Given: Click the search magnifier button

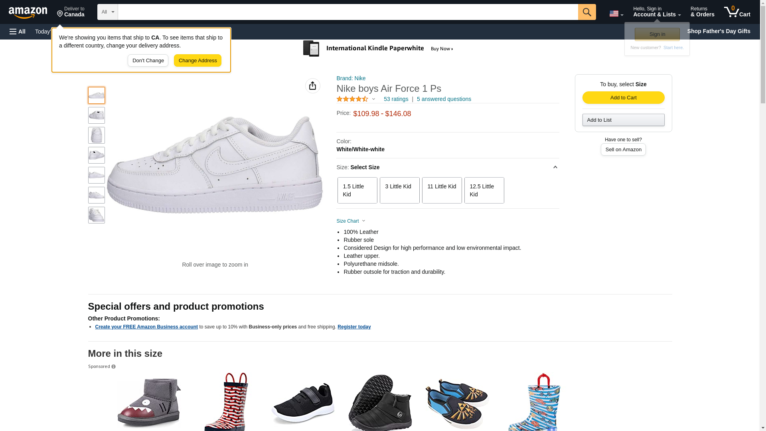Looking at the screenshot, I should coord(586,12).
